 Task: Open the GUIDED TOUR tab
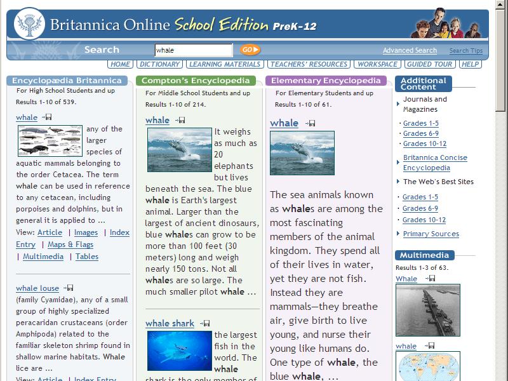point(430,64)
